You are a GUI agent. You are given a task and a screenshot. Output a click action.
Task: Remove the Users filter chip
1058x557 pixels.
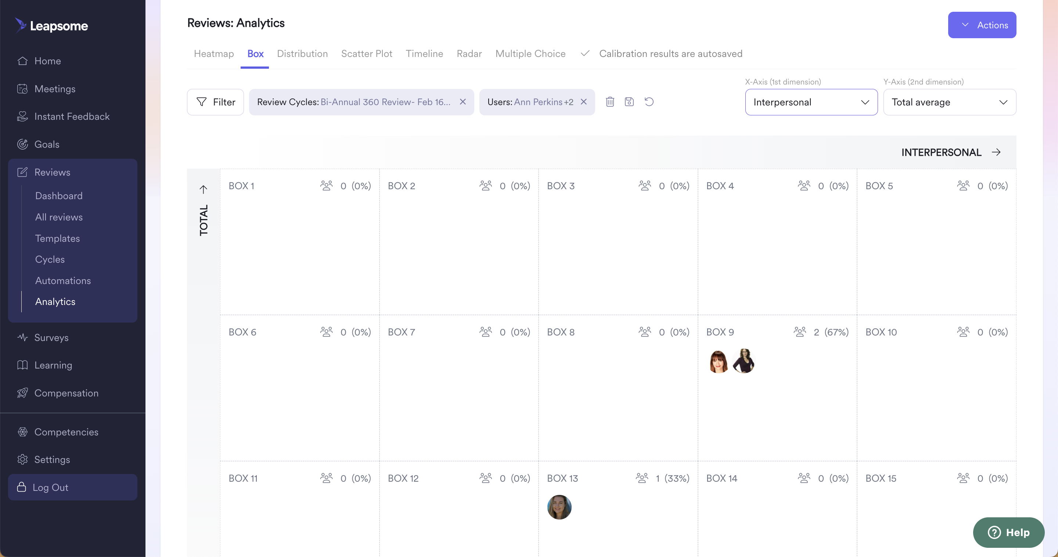point(583,101)
